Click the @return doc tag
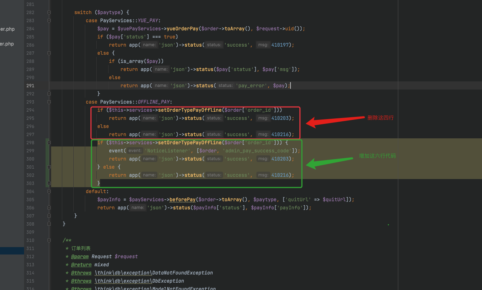The image size is (482, 290). [82, 265]
